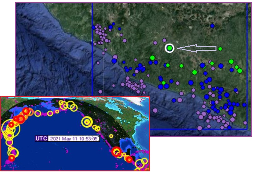The height and width of the screenshot is (172, 254).
Task: Click the small yellow ring off the Mexican coast
Action: [x=111, y=136]
